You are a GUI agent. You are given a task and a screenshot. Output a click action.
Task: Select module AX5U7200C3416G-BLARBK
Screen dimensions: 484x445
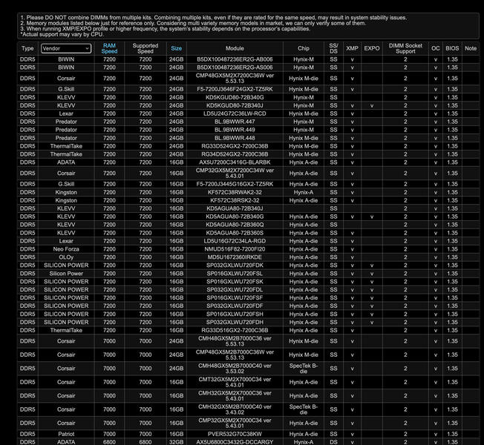point(235,162)
